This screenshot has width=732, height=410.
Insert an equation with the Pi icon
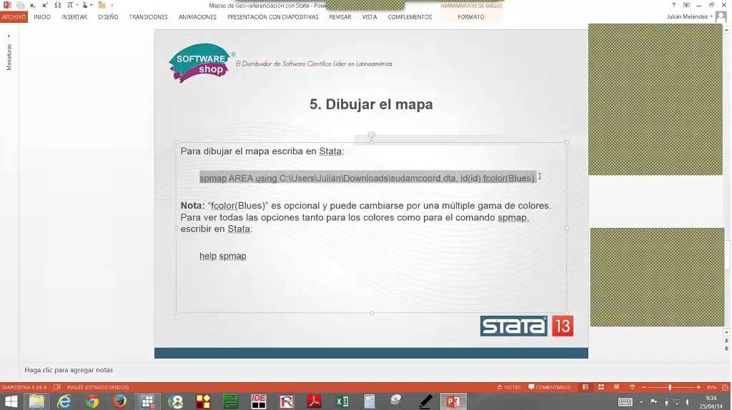tap(69, 5)
